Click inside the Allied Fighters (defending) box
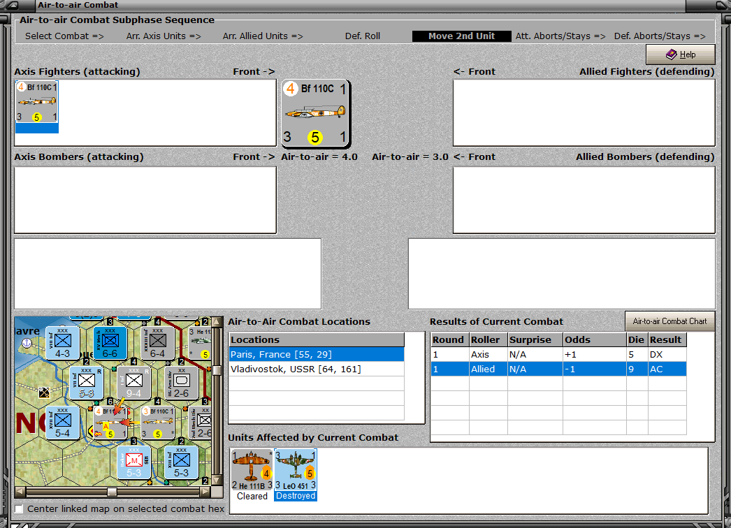Viewport: 731px width, 528px height. click(584, 112)
